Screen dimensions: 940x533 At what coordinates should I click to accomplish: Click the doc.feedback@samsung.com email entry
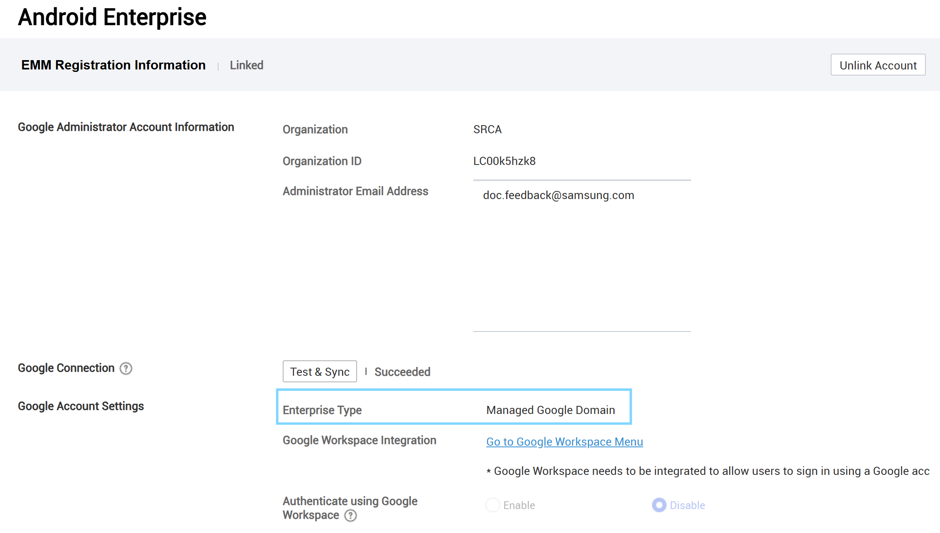click(559, 195)
